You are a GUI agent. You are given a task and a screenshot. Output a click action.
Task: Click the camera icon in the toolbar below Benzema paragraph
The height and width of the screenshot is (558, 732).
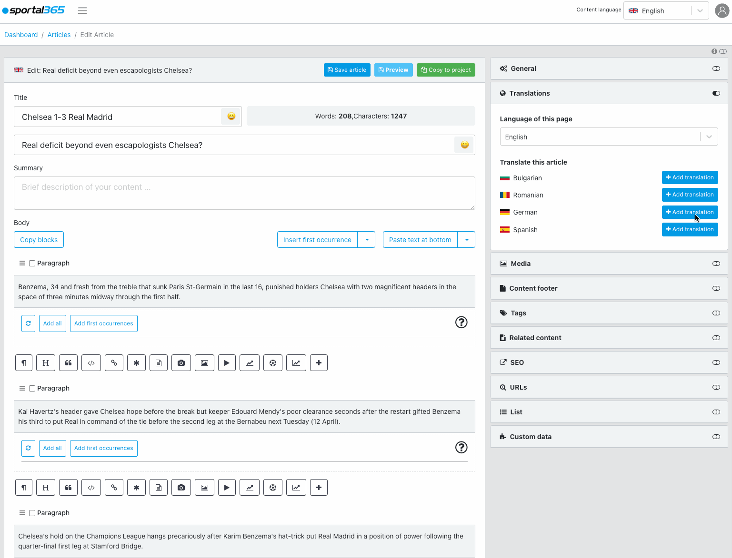(181, 363)
